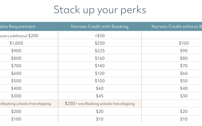202x126 pixels.
Task: Select the $225 credit with booking cell
Action: (99, 51)
